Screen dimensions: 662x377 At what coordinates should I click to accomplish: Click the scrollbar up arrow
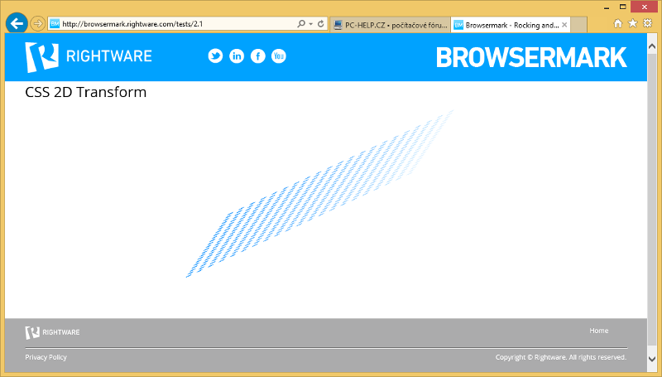(652, 46)
